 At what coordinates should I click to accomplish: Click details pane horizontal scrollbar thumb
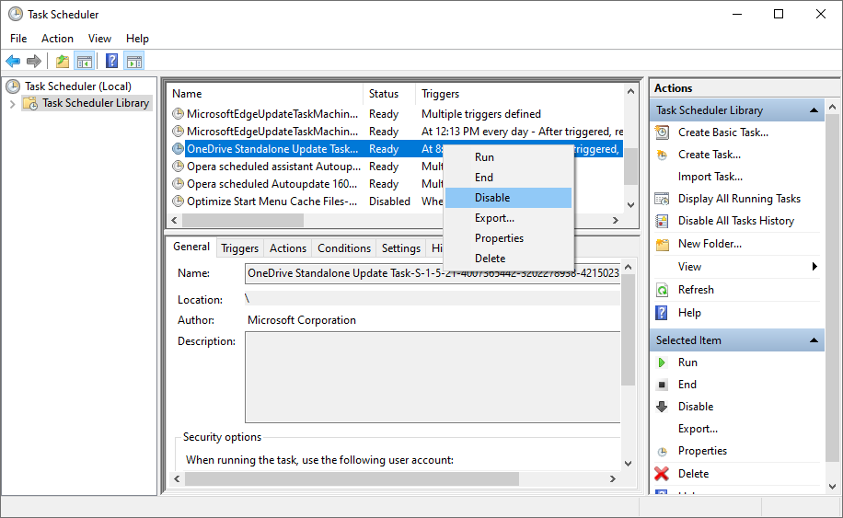(x=352, y=478)
